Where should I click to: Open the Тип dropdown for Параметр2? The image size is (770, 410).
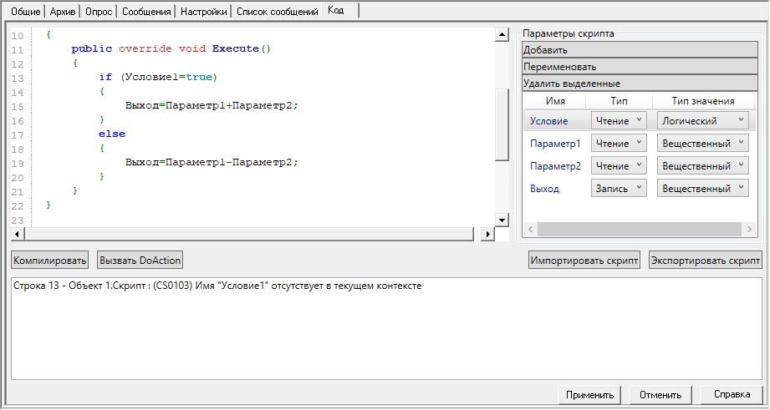[619, 166]
